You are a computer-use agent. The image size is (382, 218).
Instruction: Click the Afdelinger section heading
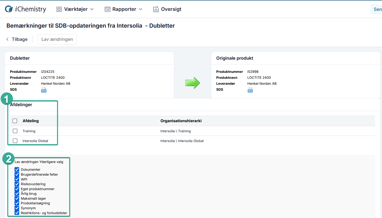pos(21,105)
